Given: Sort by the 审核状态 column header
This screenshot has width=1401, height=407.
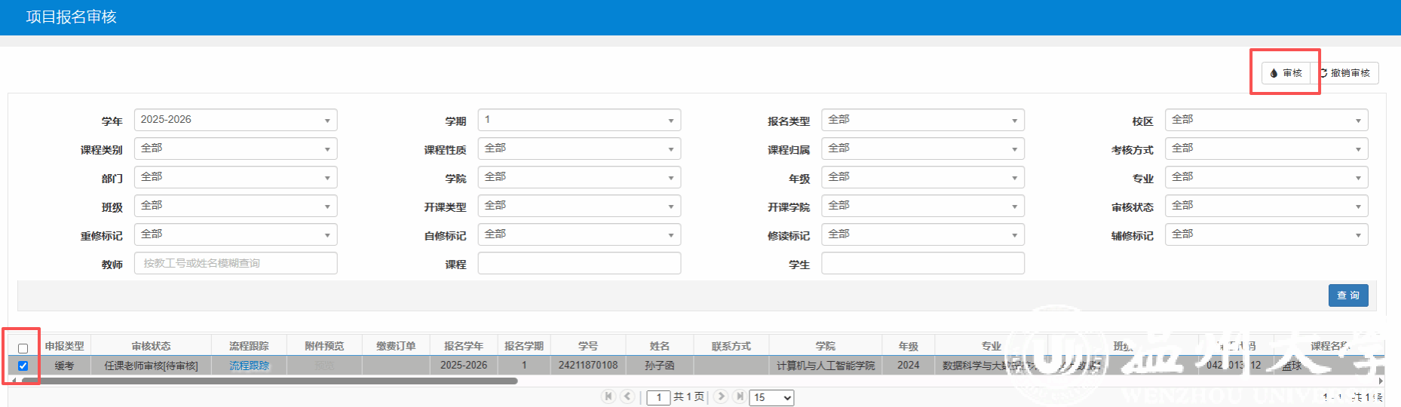Looking at the screenshot, I should pyautogui.click(x=151, y=346).
